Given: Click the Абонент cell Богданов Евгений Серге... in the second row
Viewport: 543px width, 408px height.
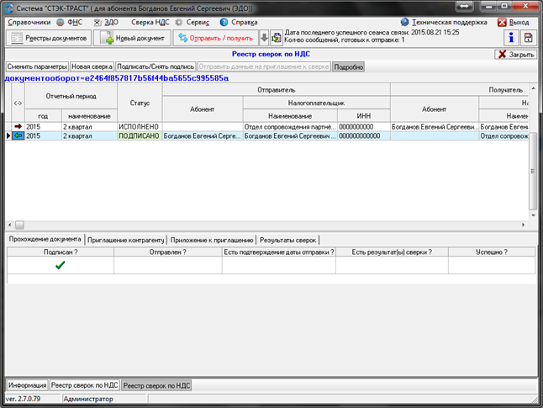Looking at the screenshot, I should pyautogui.click(x=203, y=136).
